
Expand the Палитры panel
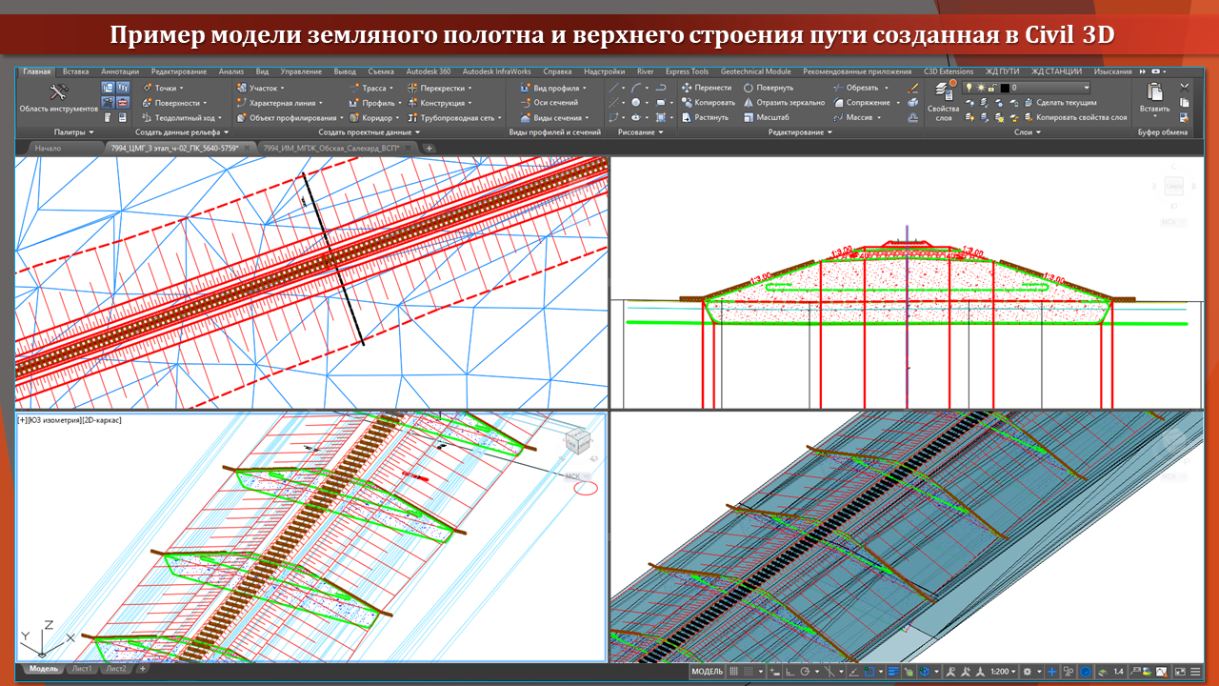(x=74, y=132)
